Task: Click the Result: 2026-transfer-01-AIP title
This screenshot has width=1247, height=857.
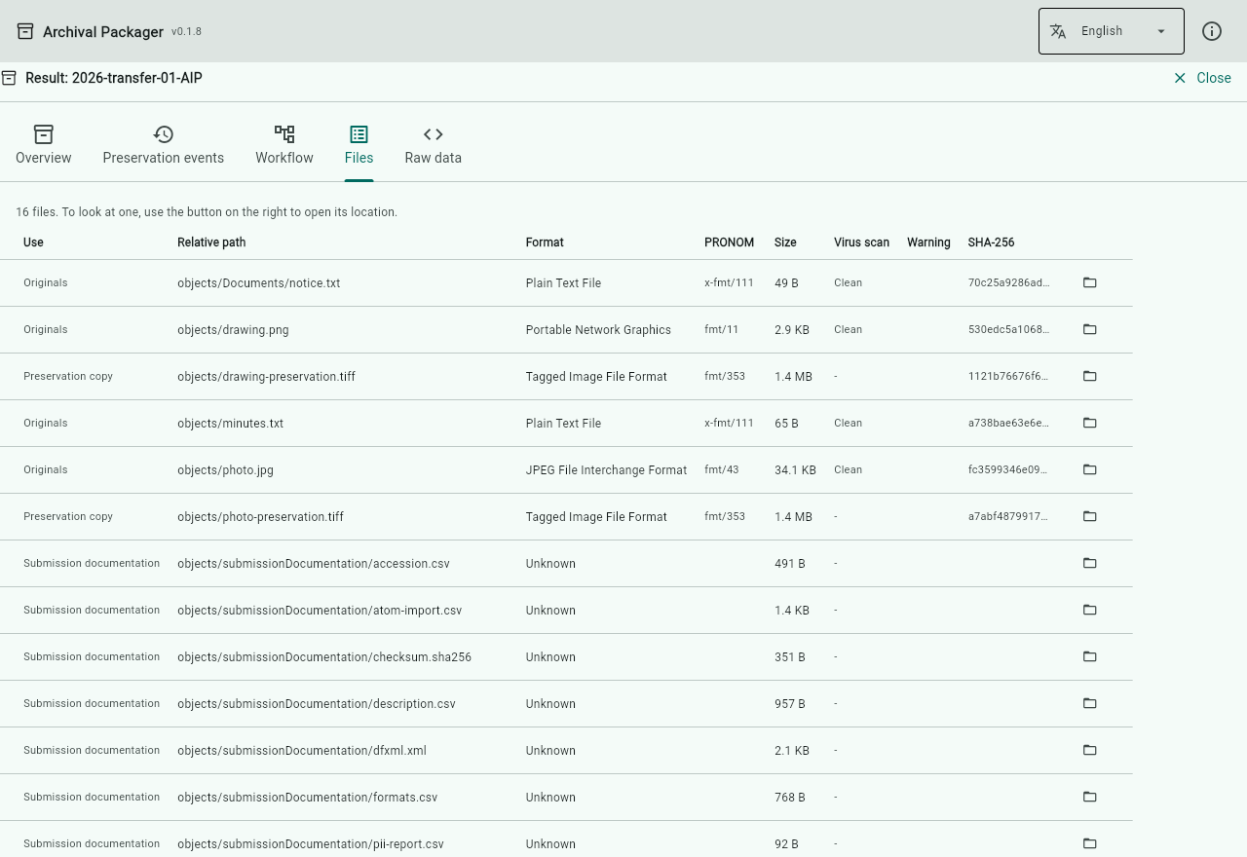Action: 114,78
